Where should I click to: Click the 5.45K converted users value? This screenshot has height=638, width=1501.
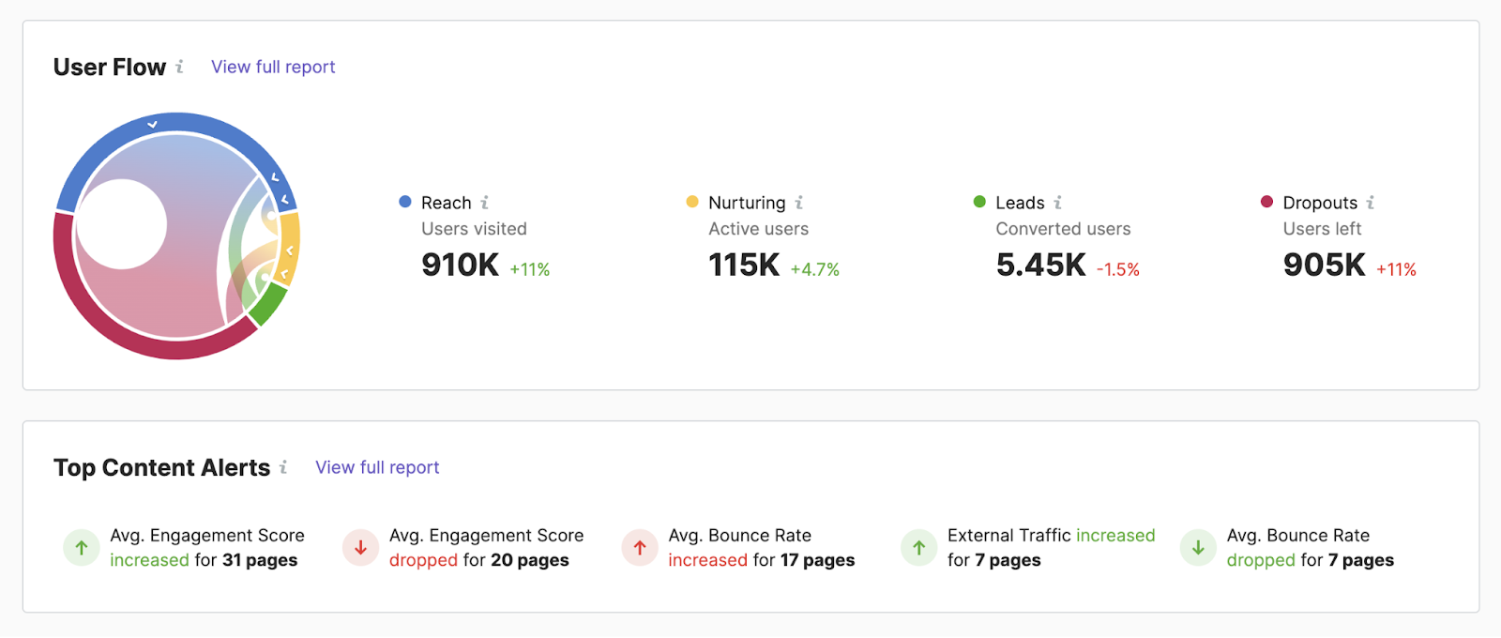pos(1040,266)
